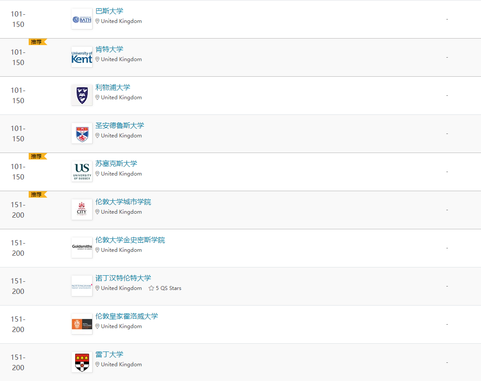Open the 雷丁大学 link
The image size is (481, 381).
click(109, 355)
